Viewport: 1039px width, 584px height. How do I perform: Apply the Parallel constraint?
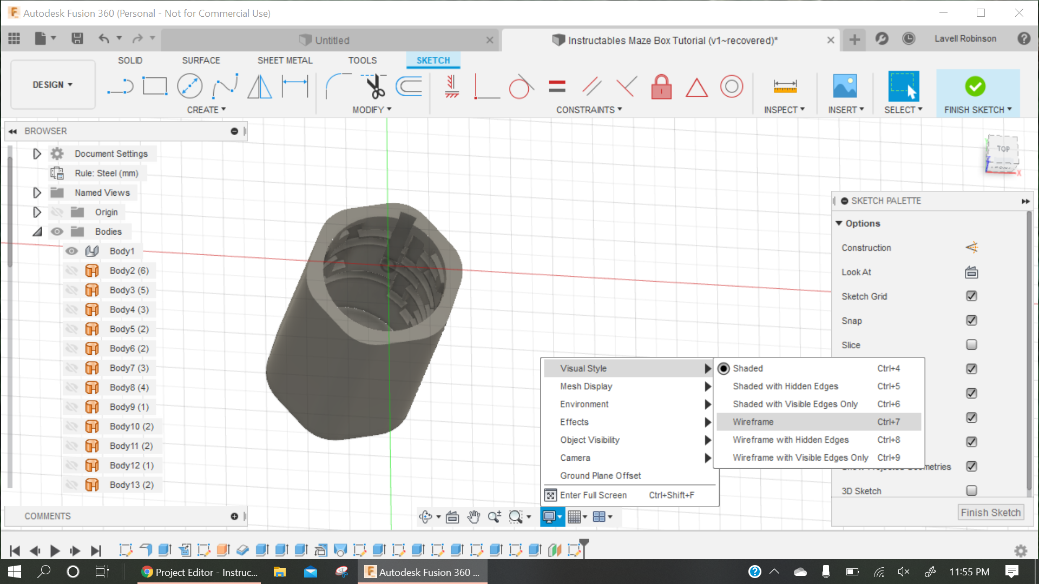click(x=591, y=87)
